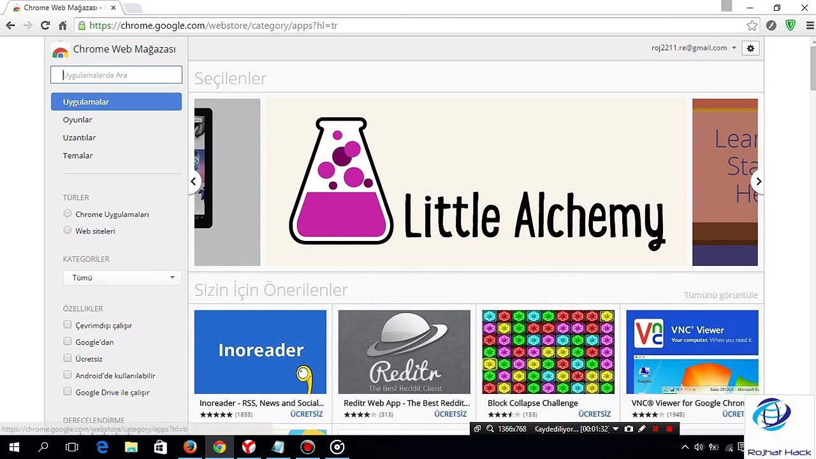Screen dimensions: 816x459
Task: Select Uygulamalar in the sidebar
Action: pyautogui.click(x=116, y=101)
